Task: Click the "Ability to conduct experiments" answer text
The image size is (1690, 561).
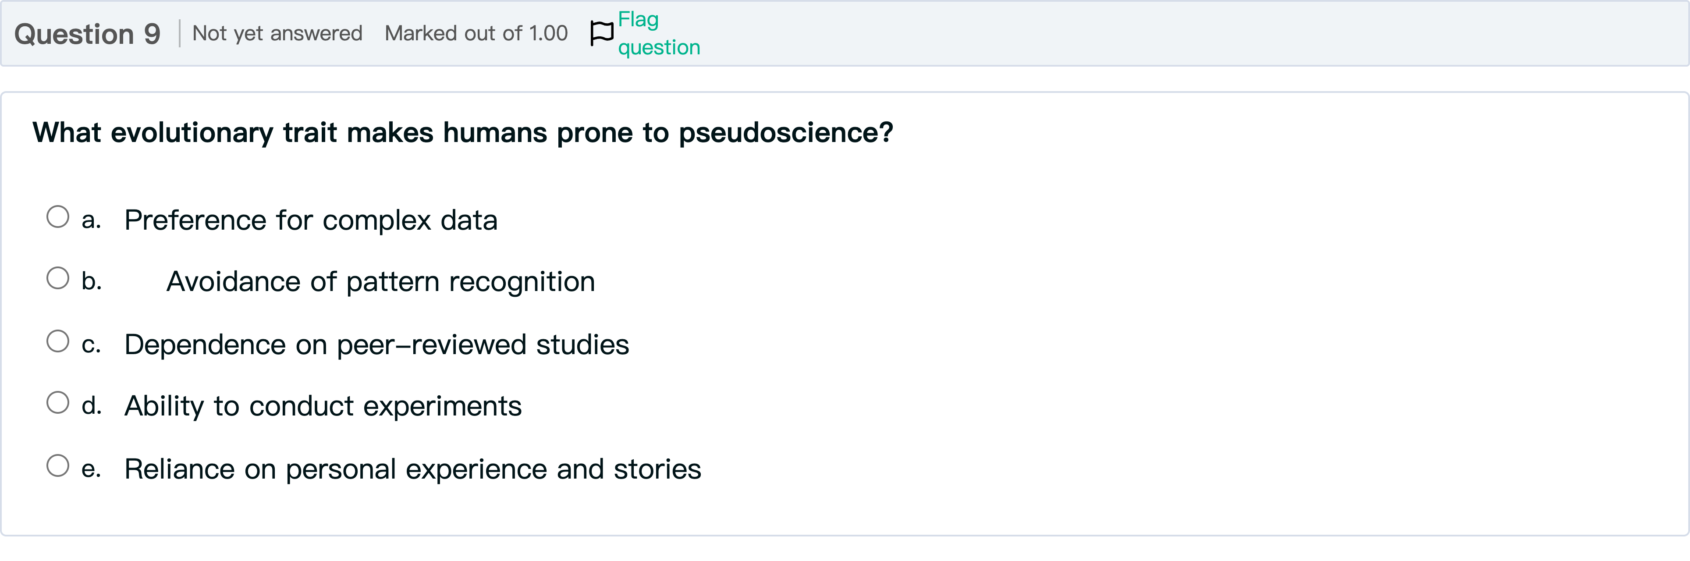Action: (323, 407)
